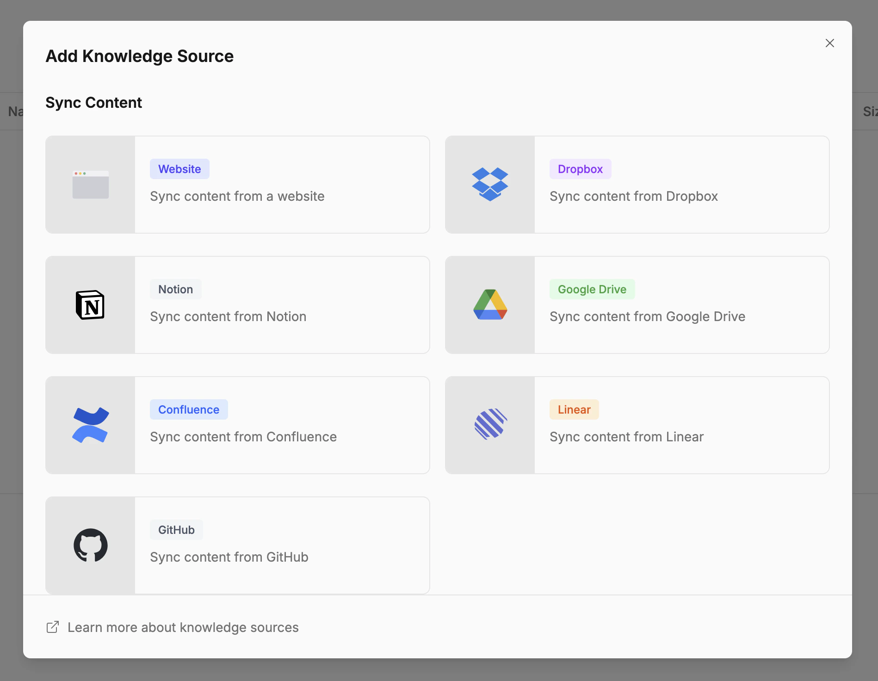The height and width of the screenshot is (681, 878).
Task: Select the Google Drive triangle icon
Action: click(x=490, y=305)
